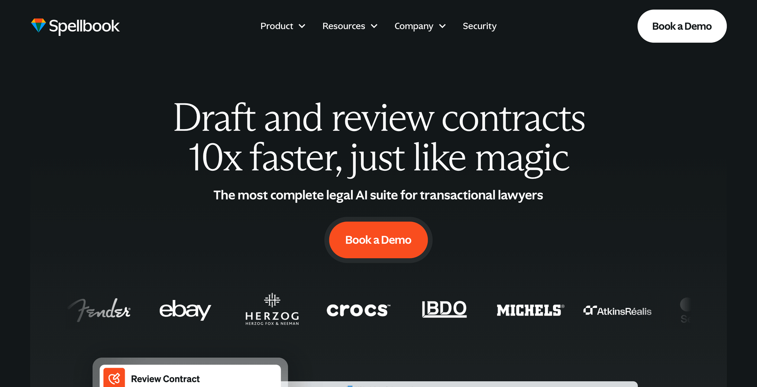Image resolution: width=757 pixels, height=387 pixels.
Task: Click the Spellbook gem logo icon
Action: coord(38,26)
